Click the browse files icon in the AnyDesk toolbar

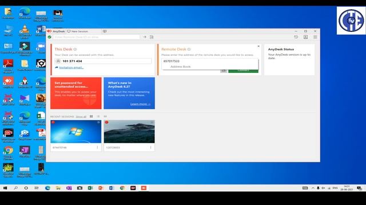tap(152, 37)
